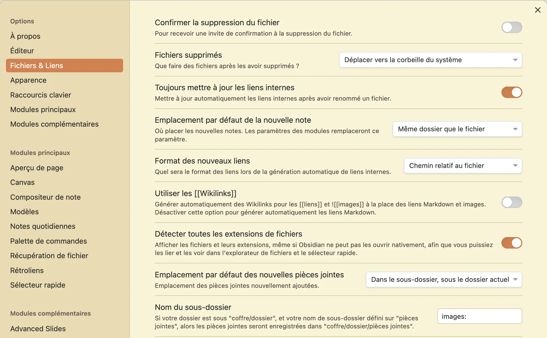Select Modules complémentaires in the Options list
547x338 pixels.
pos(54,124)
